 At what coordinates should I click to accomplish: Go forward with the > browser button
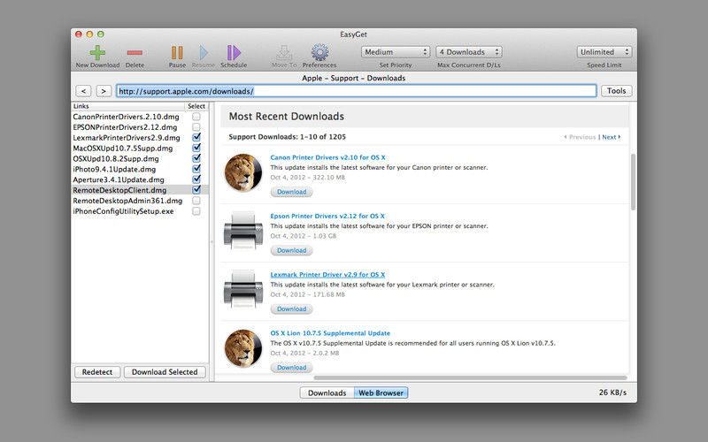104,91
